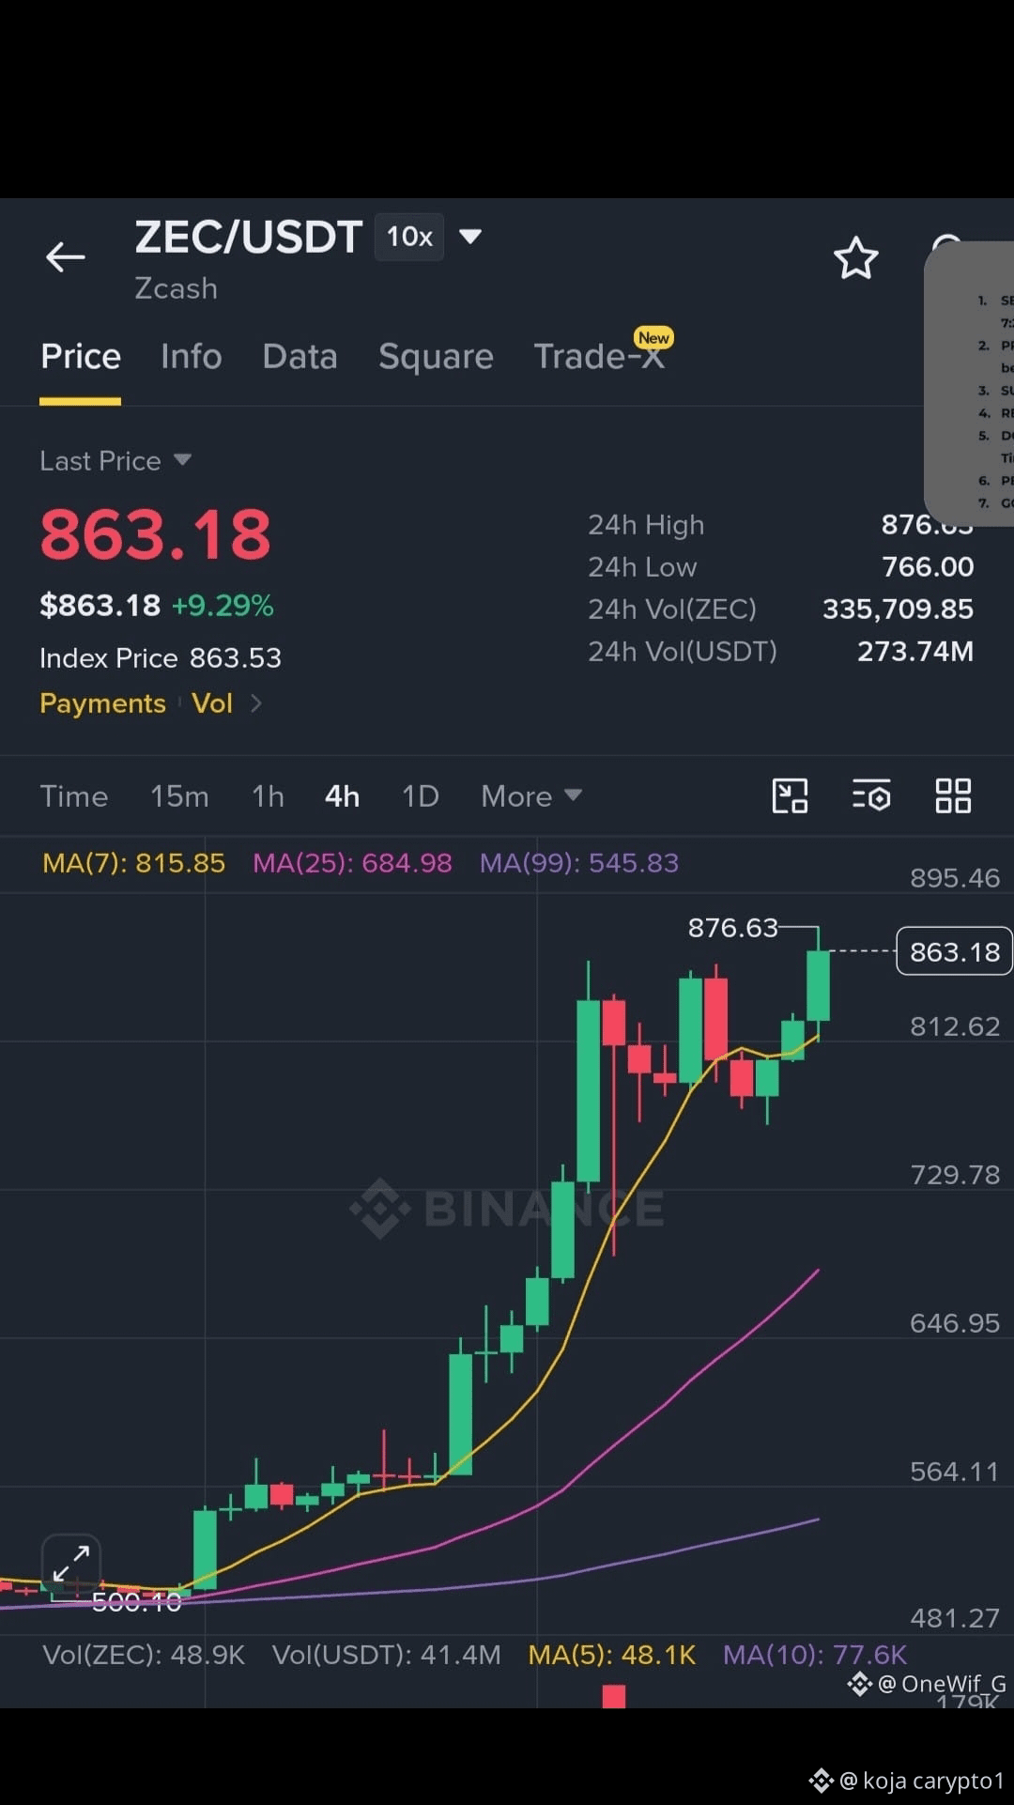Add ZEC/USDT to favorites star
The image size is (1014, 1805).
click(x=855, y=258)
